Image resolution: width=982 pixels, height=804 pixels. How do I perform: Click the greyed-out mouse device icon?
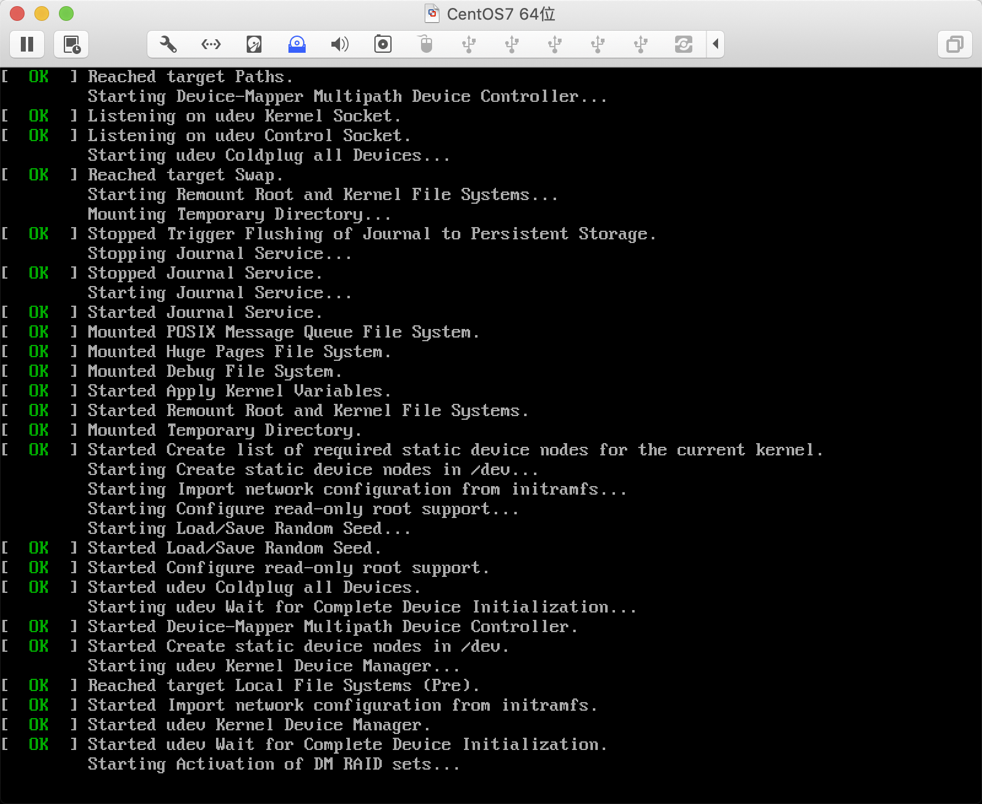pos(426,44)
